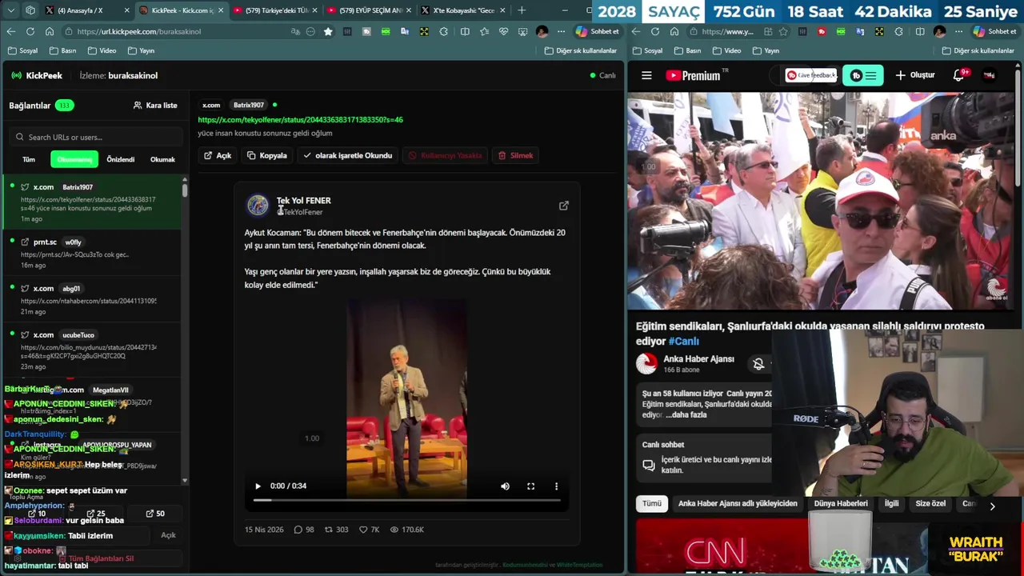This screenshot has width=1024, height=576.
Task: Open left browser favorites icon
Action: coord(484,31)
